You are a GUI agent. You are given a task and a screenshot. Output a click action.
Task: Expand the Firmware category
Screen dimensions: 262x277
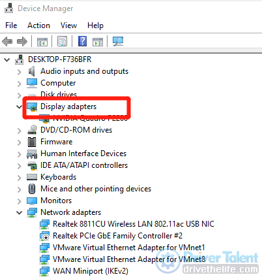[20, 142]
